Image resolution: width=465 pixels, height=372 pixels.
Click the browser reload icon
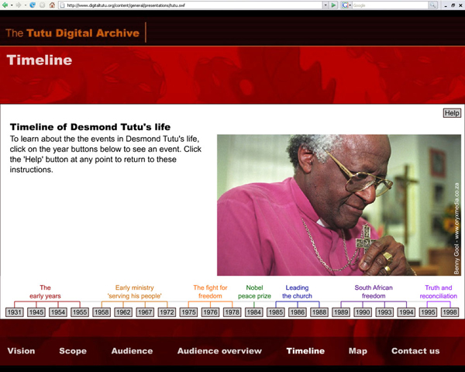coord(33,5)
